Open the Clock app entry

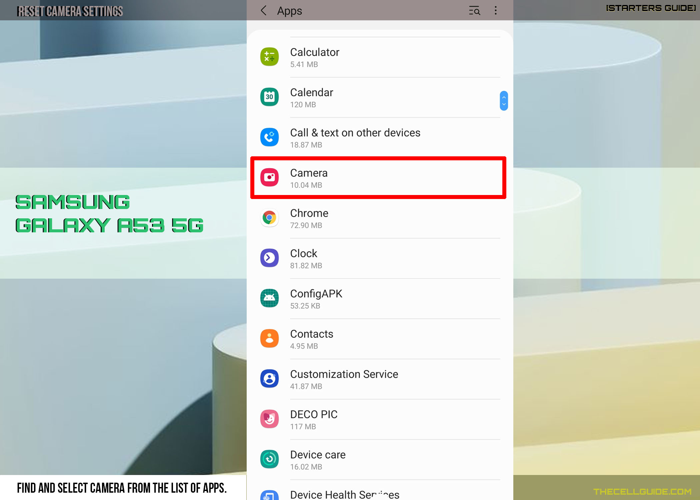(x=380, y=258)
